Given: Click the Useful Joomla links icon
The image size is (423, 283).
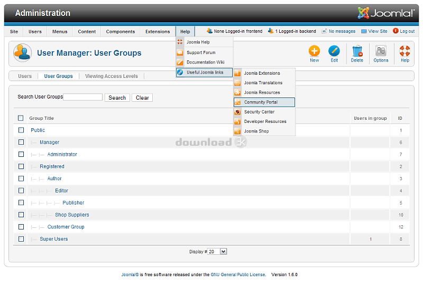Looking at the screenshot, I should click(180, 73).
